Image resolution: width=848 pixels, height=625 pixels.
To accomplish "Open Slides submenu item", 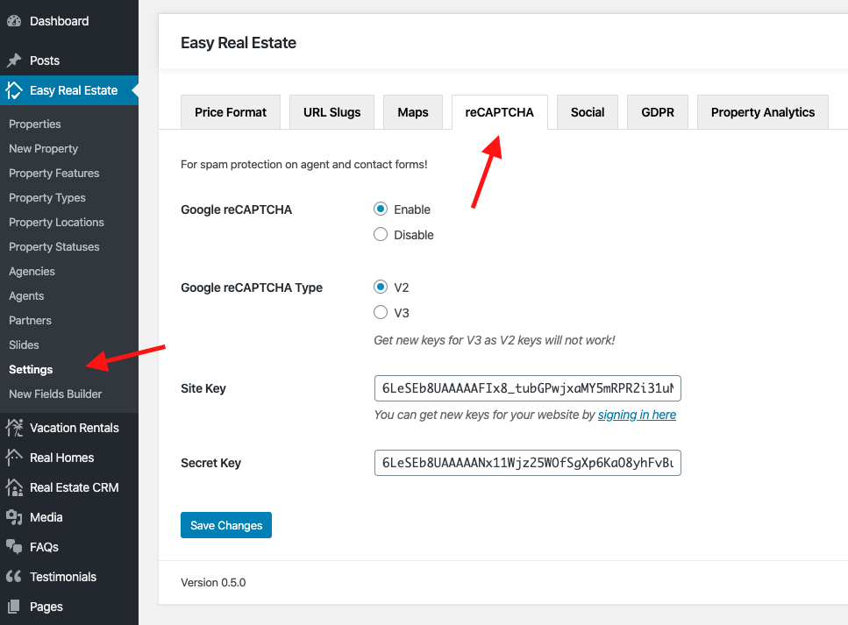I will coord(24,345).
